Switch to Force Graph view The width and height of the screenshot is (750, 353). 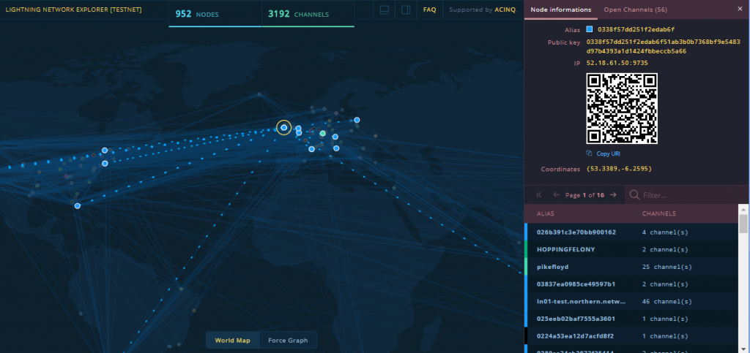point(288,340)
